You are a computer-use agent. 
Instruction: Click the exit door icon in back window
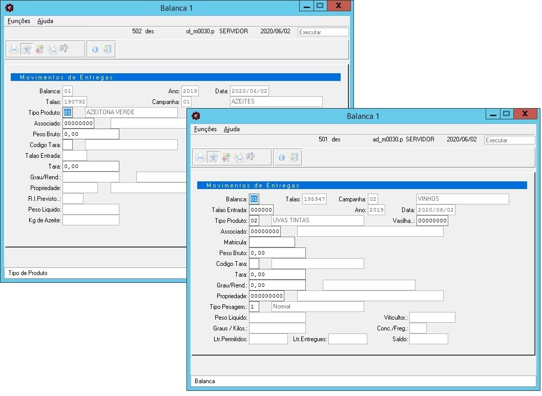(x=108, y=49)
